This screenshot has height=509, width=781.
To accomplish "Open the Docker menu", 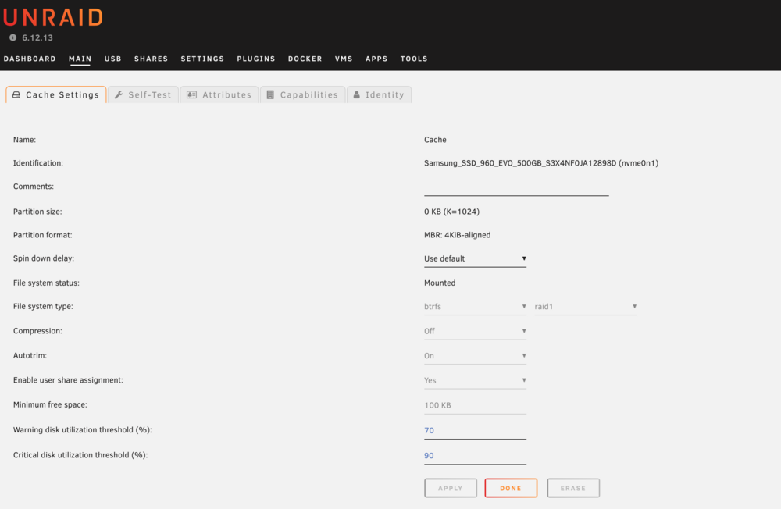I will (305, 59).
